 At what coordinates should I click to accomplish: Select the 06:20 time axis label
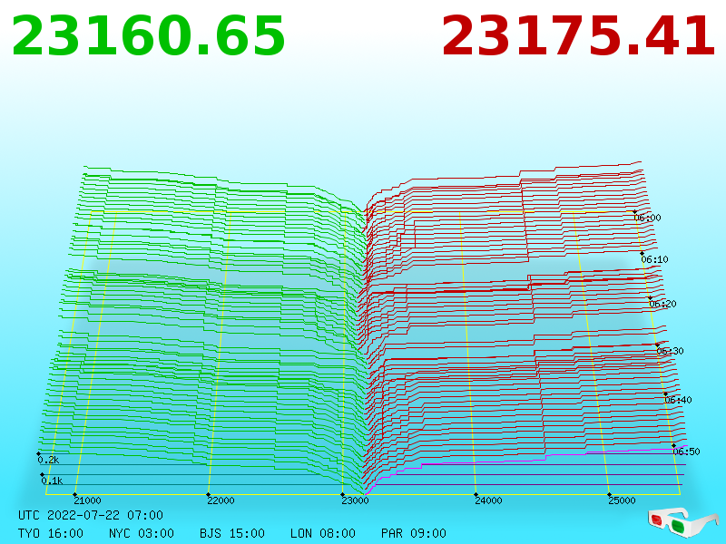pos(662,304)
